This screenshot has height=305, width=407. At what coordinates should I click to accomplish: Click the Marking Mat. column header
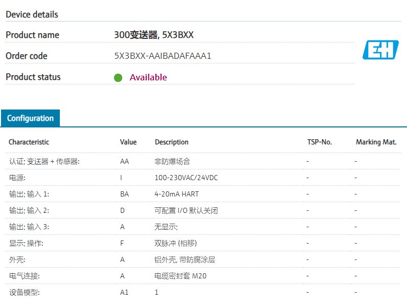coord(376,142)
